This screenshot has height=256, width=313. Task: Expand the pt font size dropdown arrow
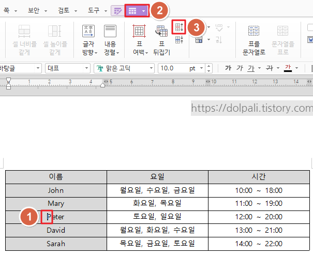(x=201, y=68)
